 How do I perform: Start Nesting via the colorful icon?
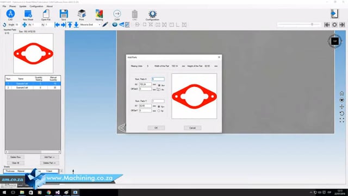(x=99, y=14)
